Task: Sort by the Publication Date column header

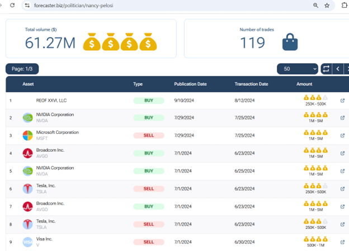Action: pyautogui.click(x=190, y=84)
